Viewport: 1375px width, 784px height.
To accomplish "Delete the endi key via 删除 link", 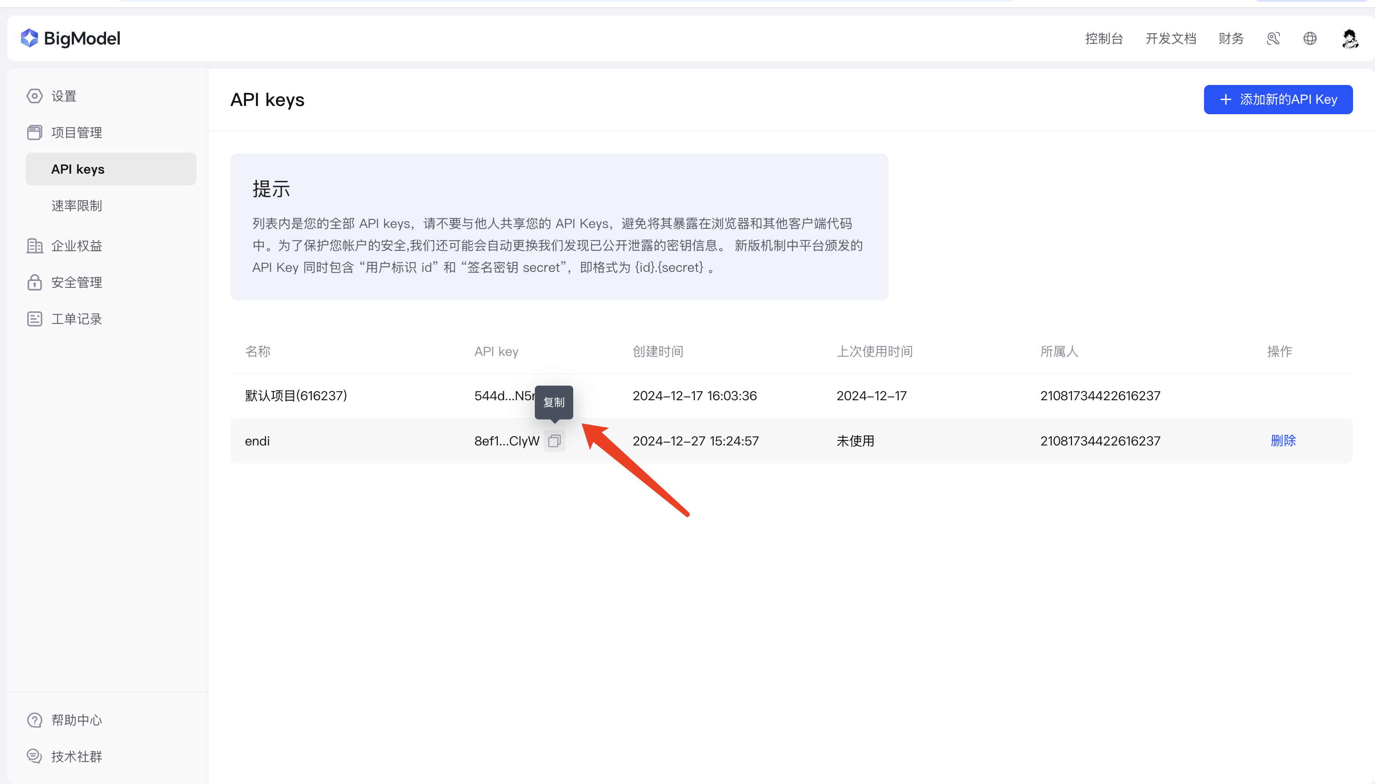I will (x=1283, y=440).
